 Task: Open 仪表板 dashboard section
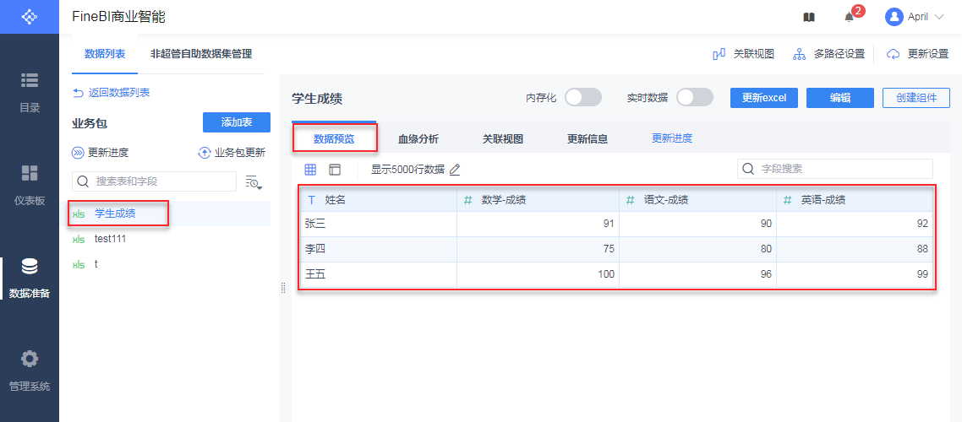[30, 184]
